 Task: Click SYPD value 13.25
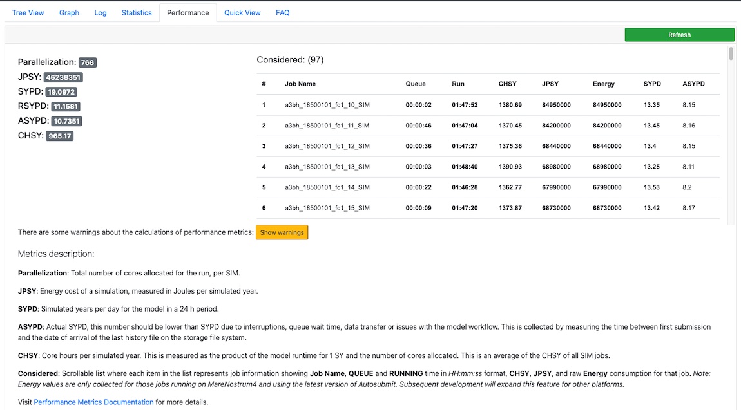click(x=651, y=167)
